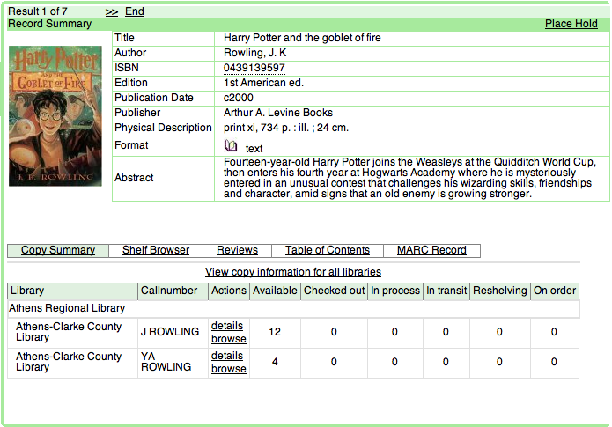Viewport: 612px width, 427px height.
Task: Click the Rowling, J. K author name
Action: [x=255, y=53]
